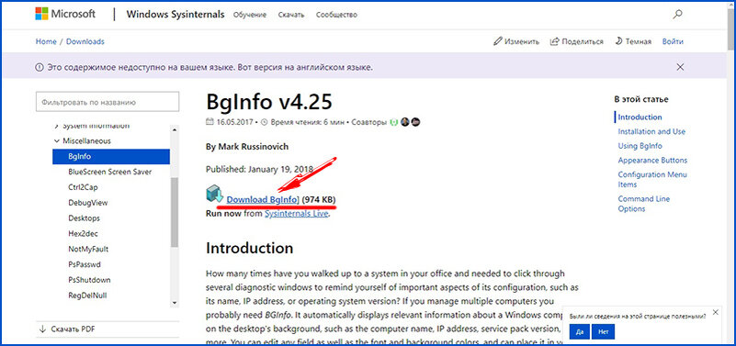Click the calendar icon by the date
The image size is (736, 346).
point(209,122)
